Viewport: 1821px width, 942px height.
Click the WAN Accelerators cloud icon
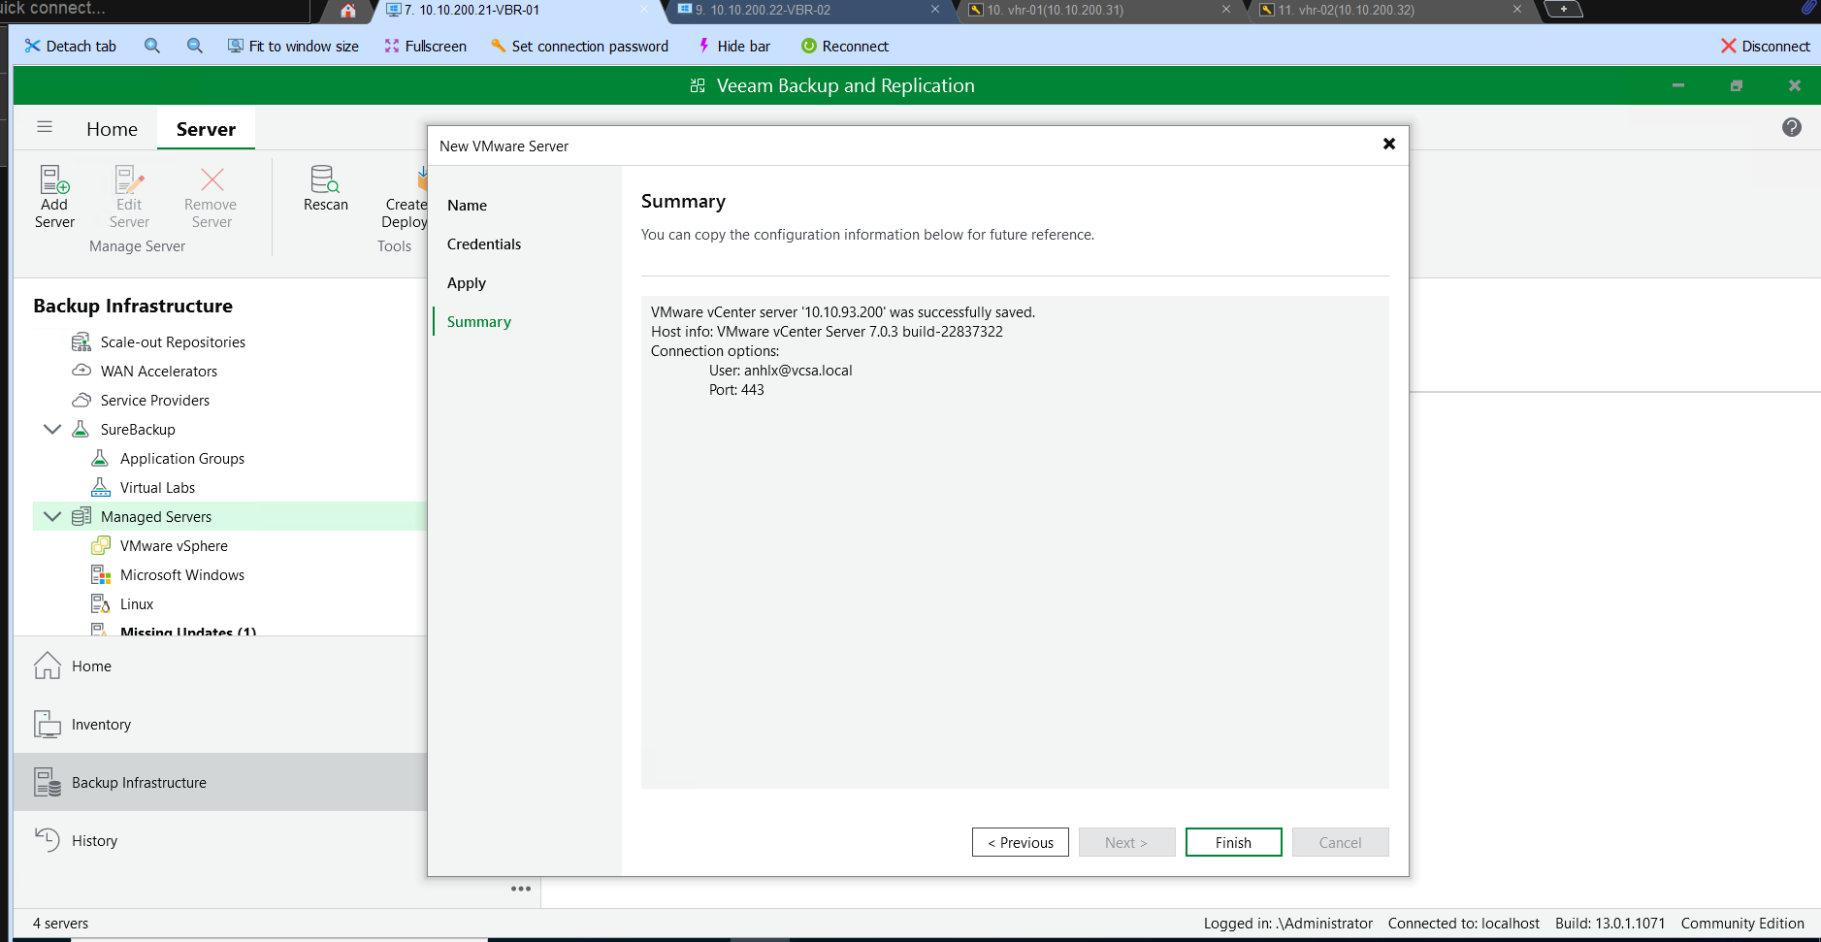[81, 371]
